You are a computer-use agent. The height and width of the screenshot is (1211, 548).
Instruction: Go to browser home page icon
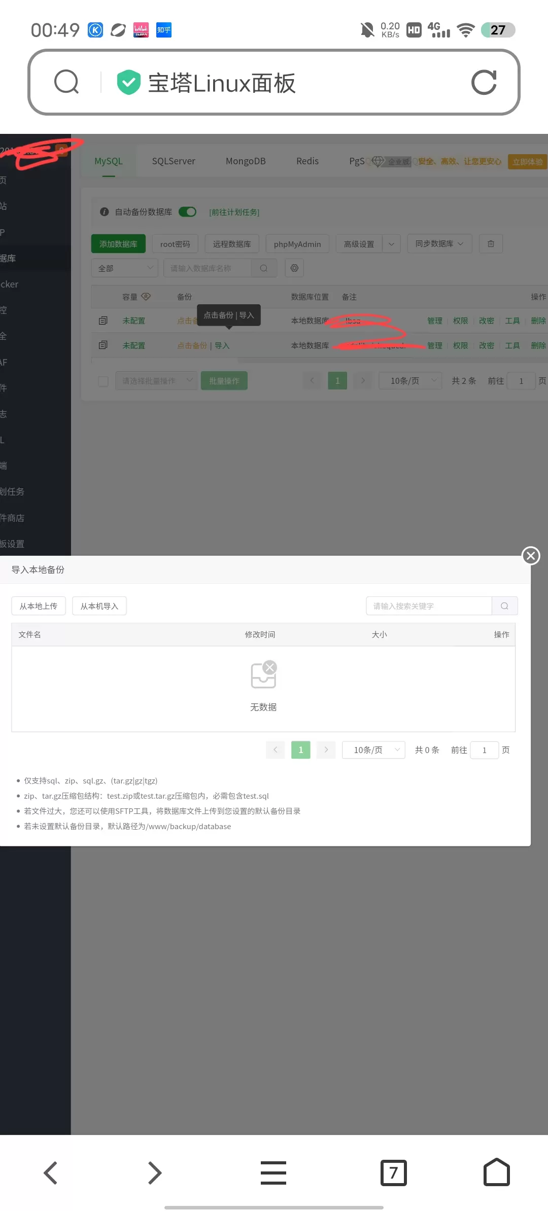(496, 1172)
